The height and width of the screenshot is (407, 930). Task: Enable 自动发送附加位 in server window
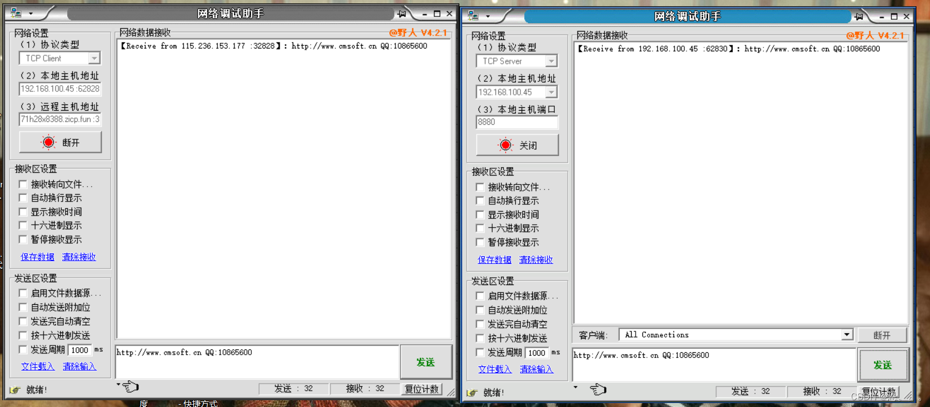[480, 310]
